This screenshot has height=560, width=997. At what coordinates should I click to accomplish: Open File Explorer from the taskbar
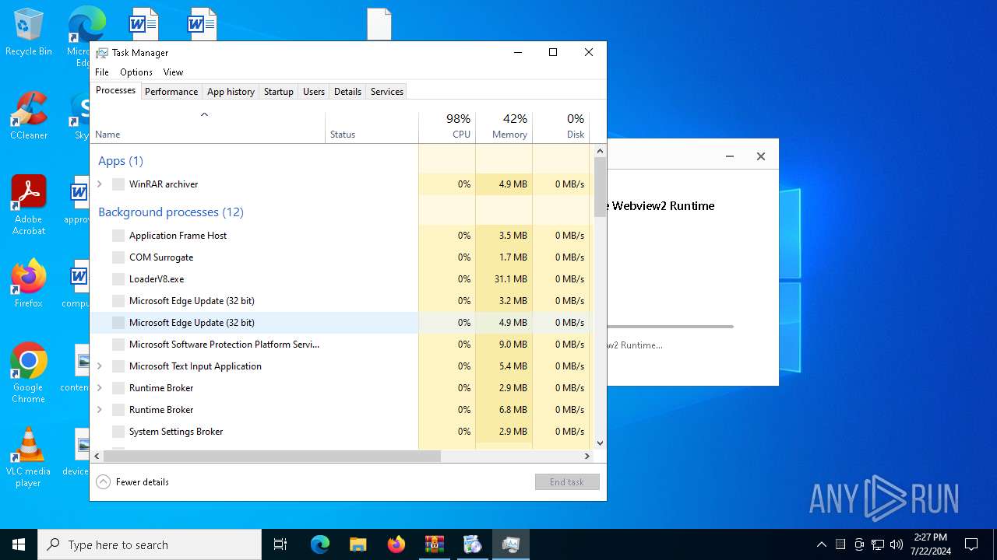(x=358, y=544)
